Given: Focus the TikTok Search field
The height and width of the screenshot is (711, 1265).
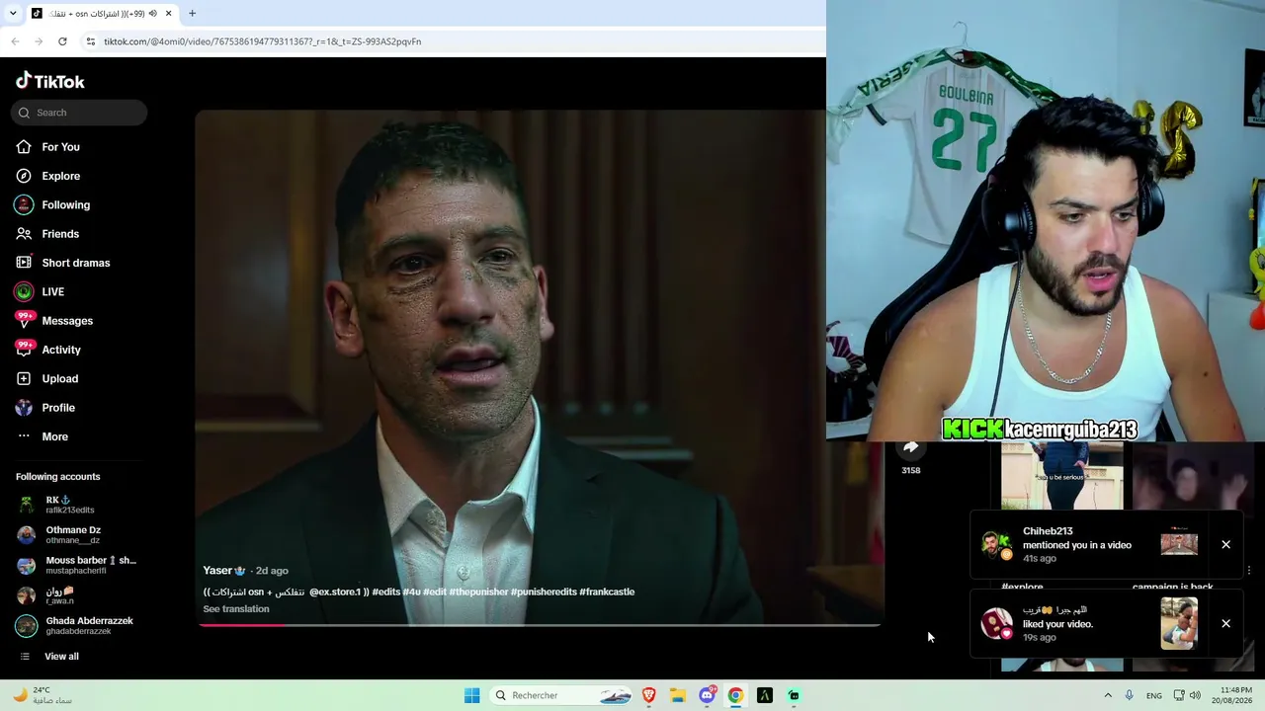Looking at the screenshot, I should (79, 113).
